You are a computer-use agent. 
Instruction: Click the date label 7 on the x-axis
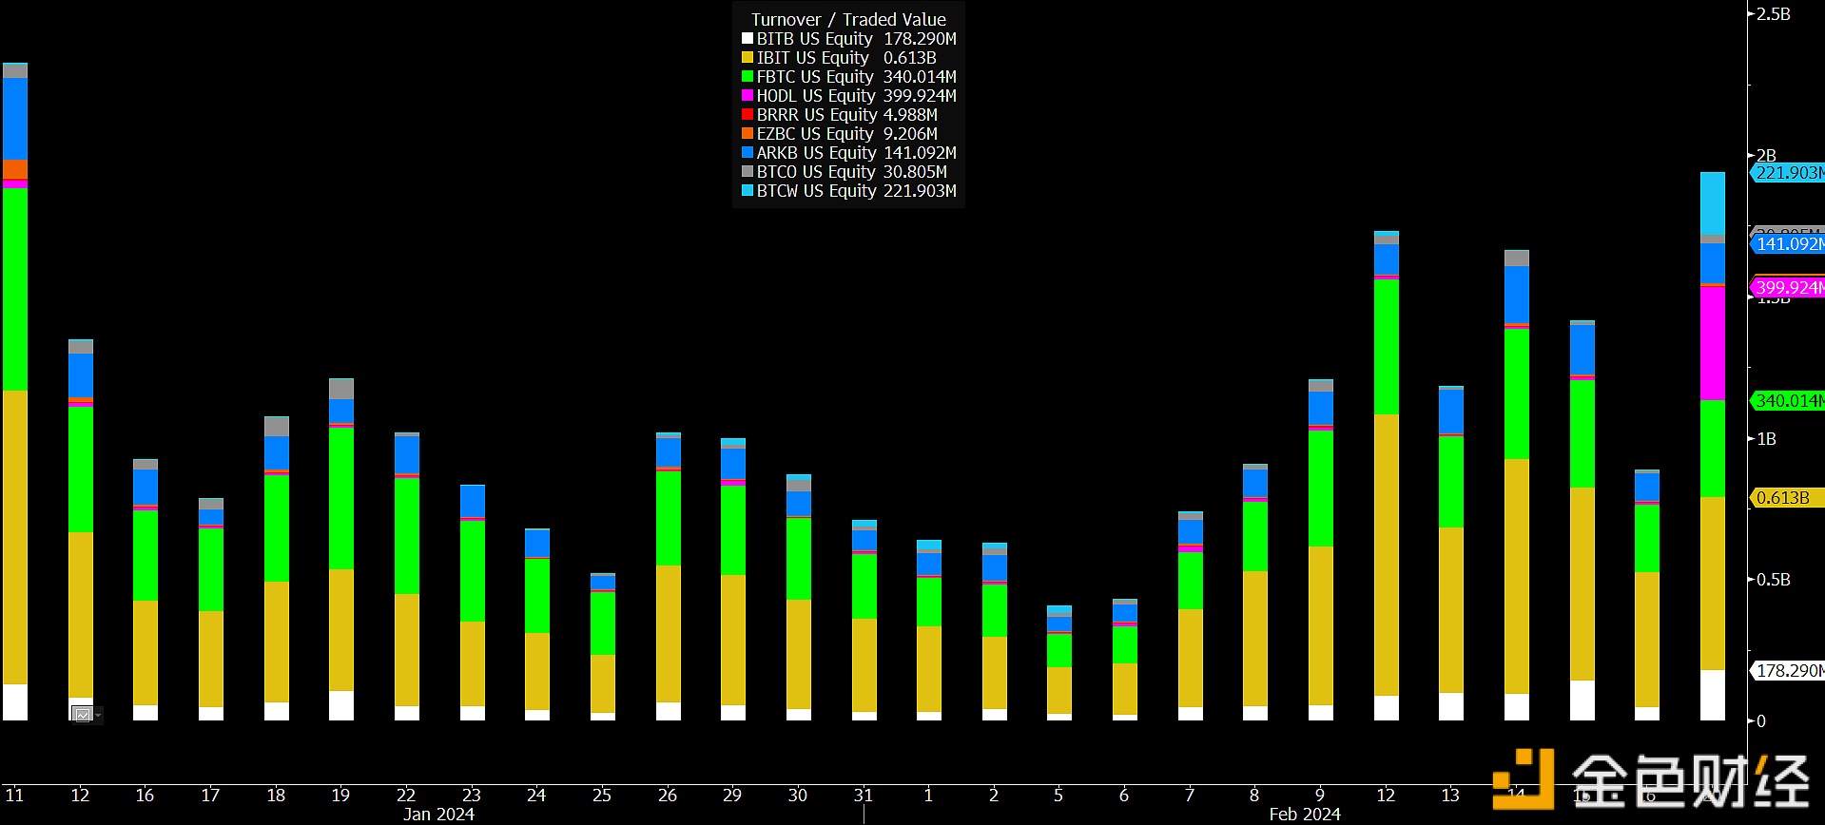(x=1190, y=796)
